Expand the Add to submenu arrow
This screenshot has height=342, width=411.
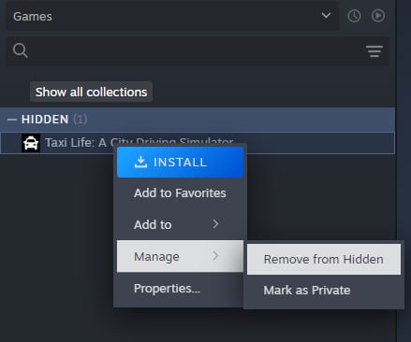click(x=215, y=224)
